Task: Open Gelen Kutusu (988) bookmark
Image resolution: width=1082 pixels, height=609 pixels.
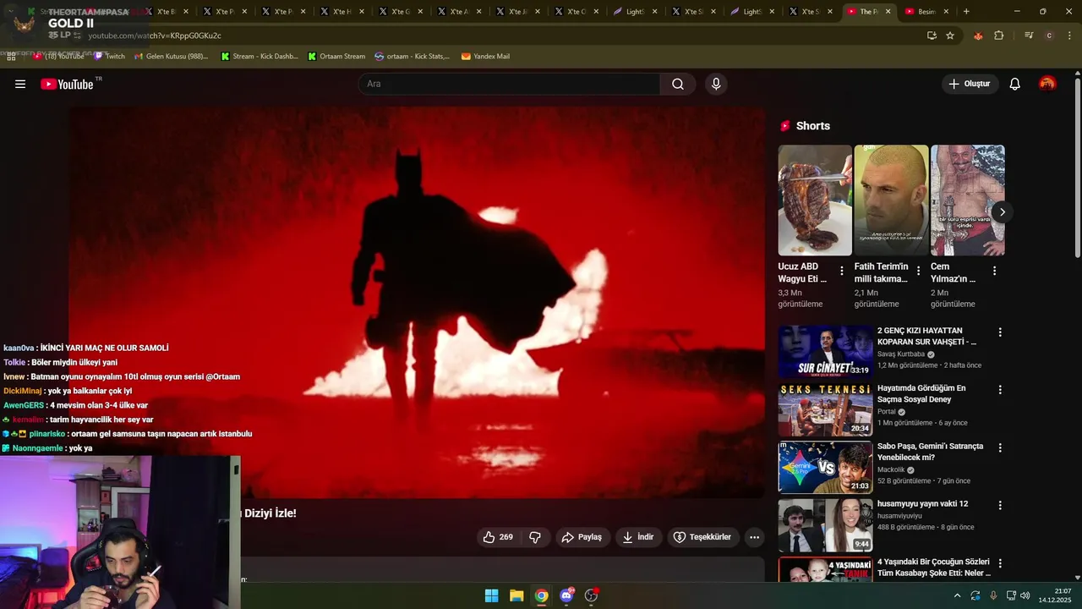Action: (x=171, y=57)
